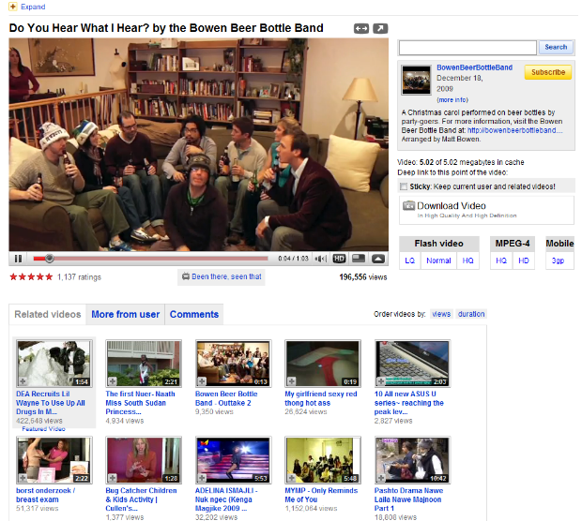Click the 0:04 / 1:03 time display
Viewport: 582px width, 521px height.
(x=293, y=259)
